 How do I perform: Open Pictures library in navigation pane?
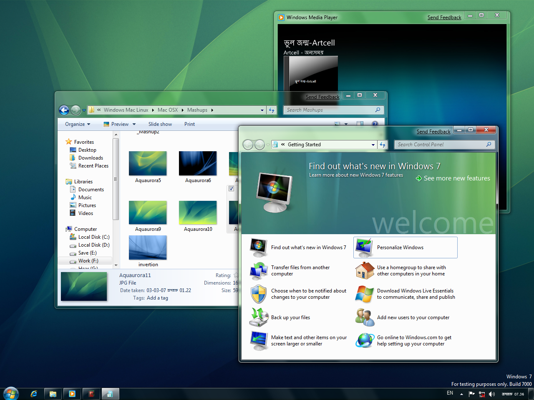pos(87,205)
